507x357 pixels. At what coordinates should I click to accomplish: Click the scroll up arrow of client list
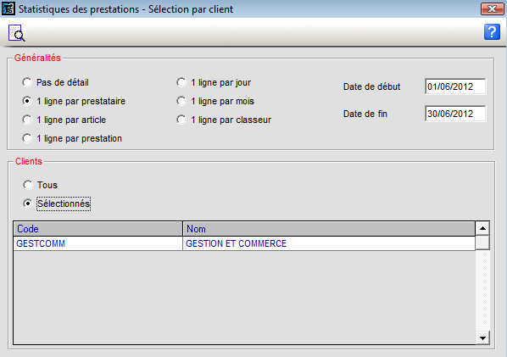[482, 229]
